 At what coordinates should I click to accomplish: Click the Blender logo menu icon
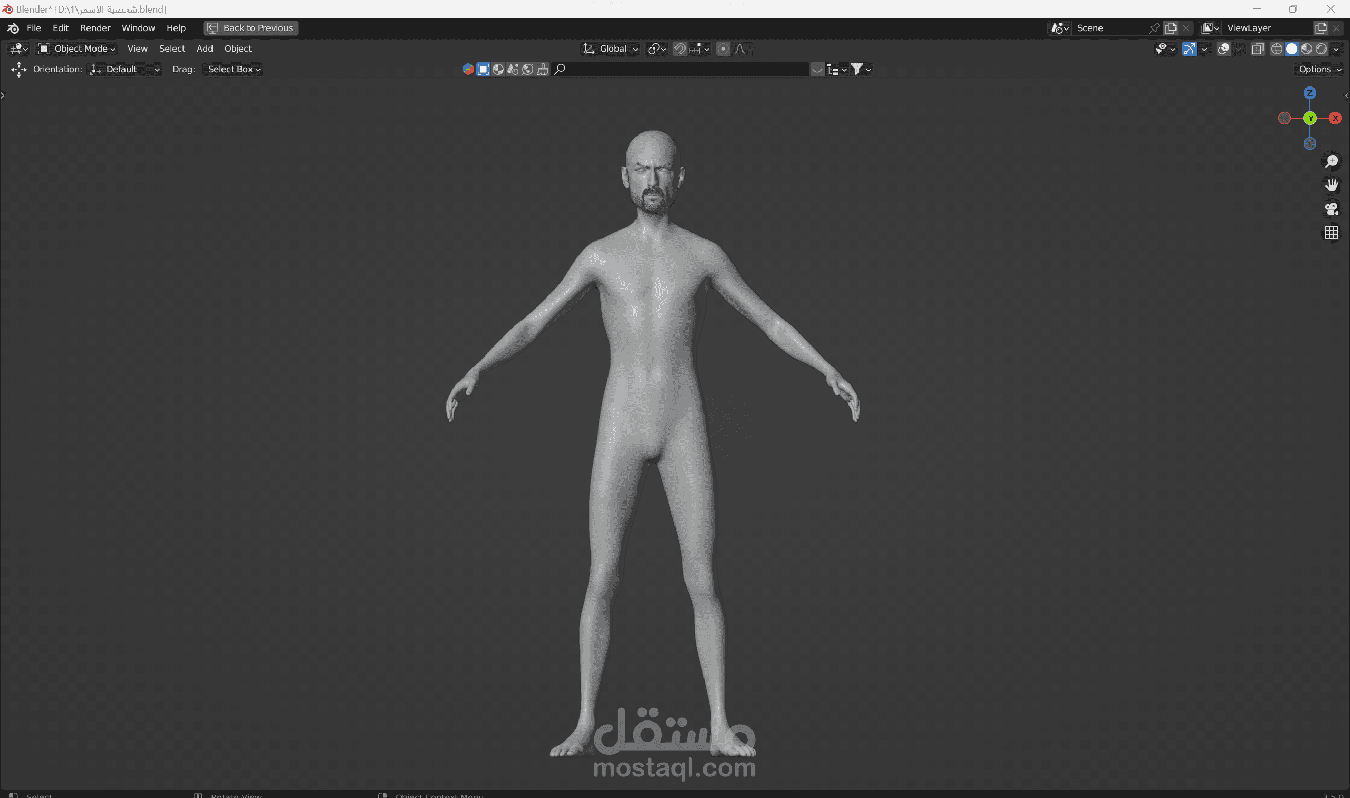(x=13, y=28)
